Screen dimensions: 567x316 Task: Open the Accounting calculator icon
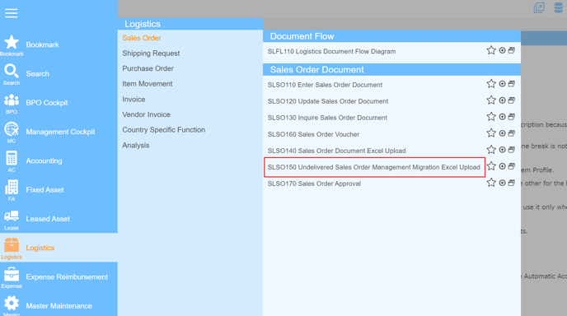tap(12, 158)
